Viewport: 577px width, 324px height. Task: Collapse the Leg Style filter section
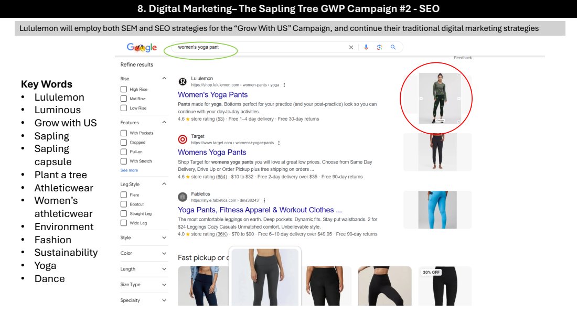tap(164, 184)
